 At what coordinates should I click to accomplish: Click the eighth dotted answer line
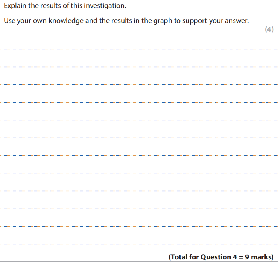pyautogui.click(x=139, y=173)
